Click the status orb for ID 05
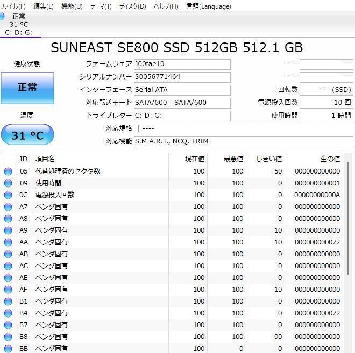The height and width of the screenshot is (353, 355). click(8, 171)
